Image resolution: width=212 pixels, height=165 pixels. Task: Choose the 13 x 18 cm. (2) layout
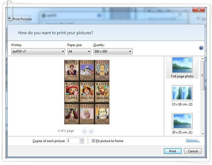(182, 96)
